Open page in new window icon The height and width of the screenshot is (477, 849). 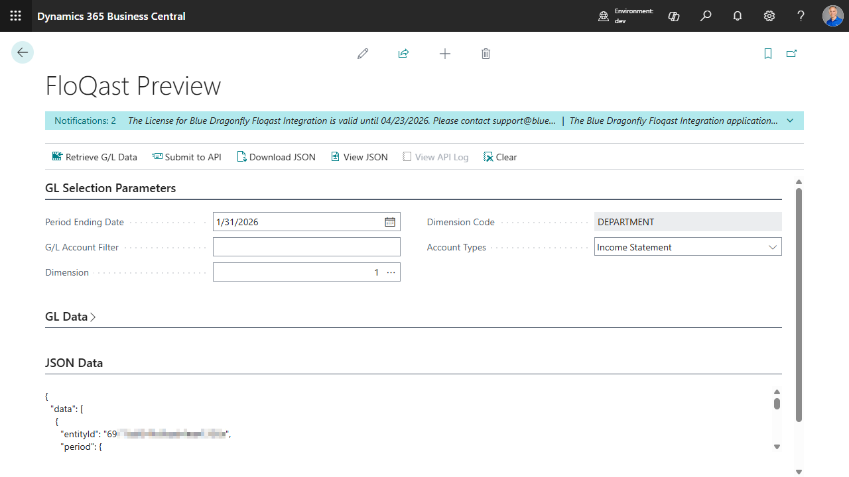tap(791, 54)
